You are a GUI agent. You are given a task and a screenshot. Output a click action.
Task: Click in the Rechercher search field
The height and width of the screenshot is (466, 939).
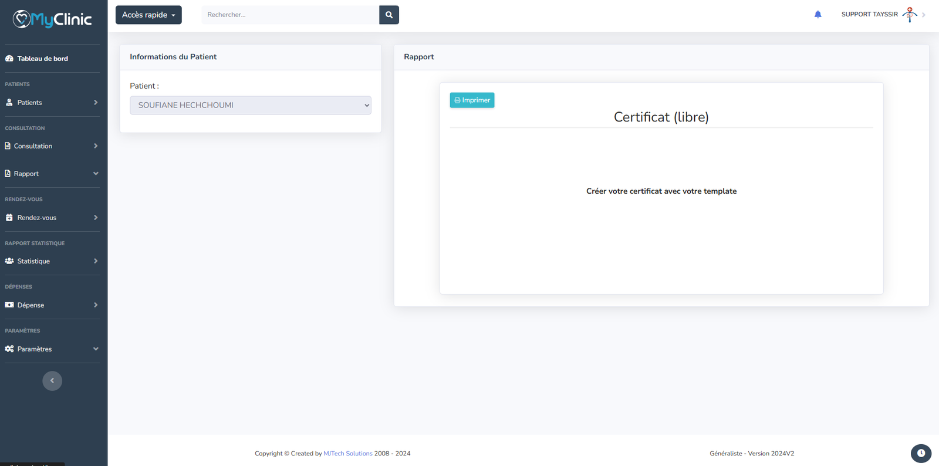point(290,15)
